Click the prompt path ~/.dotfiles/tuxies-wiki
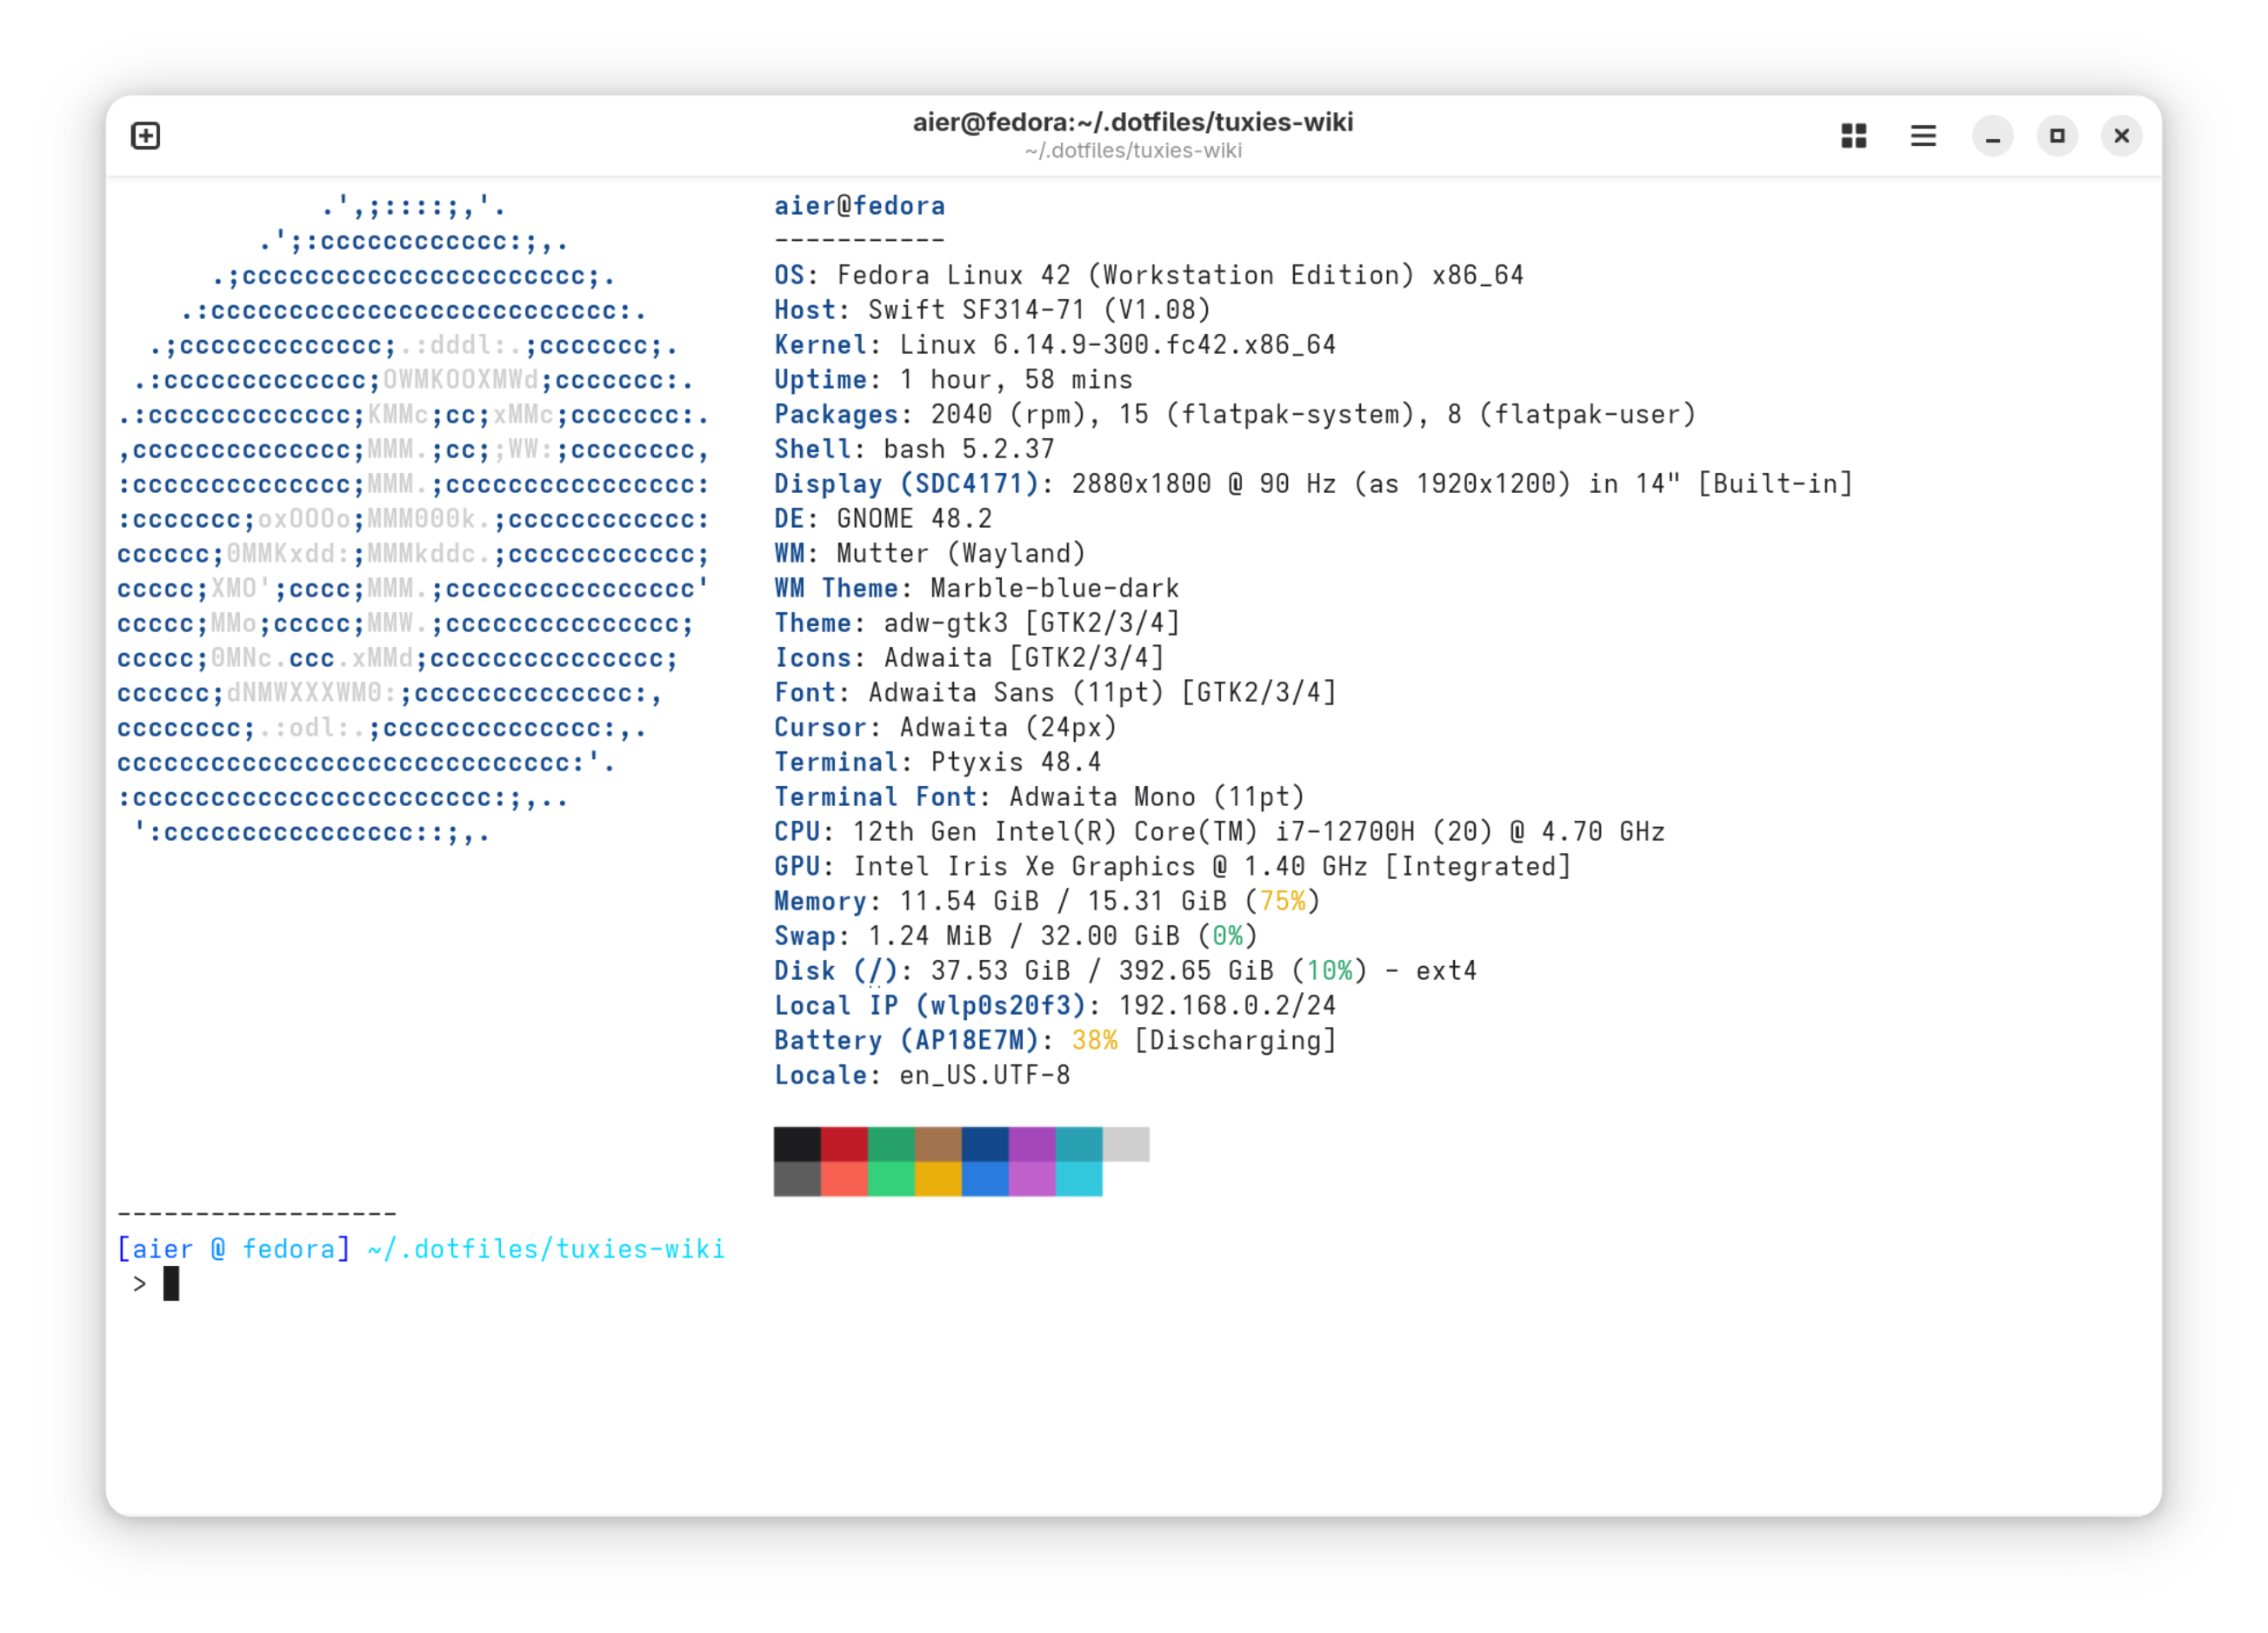This screenshot has height=1633, width=2268. (546, 1250)
